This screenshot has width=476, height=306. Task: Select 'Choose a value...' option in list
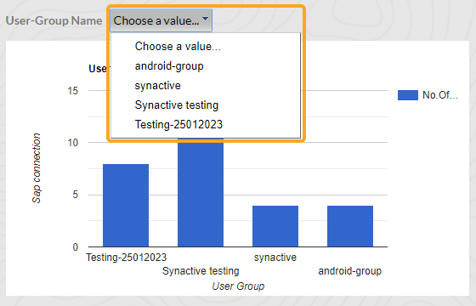point(178,47)
